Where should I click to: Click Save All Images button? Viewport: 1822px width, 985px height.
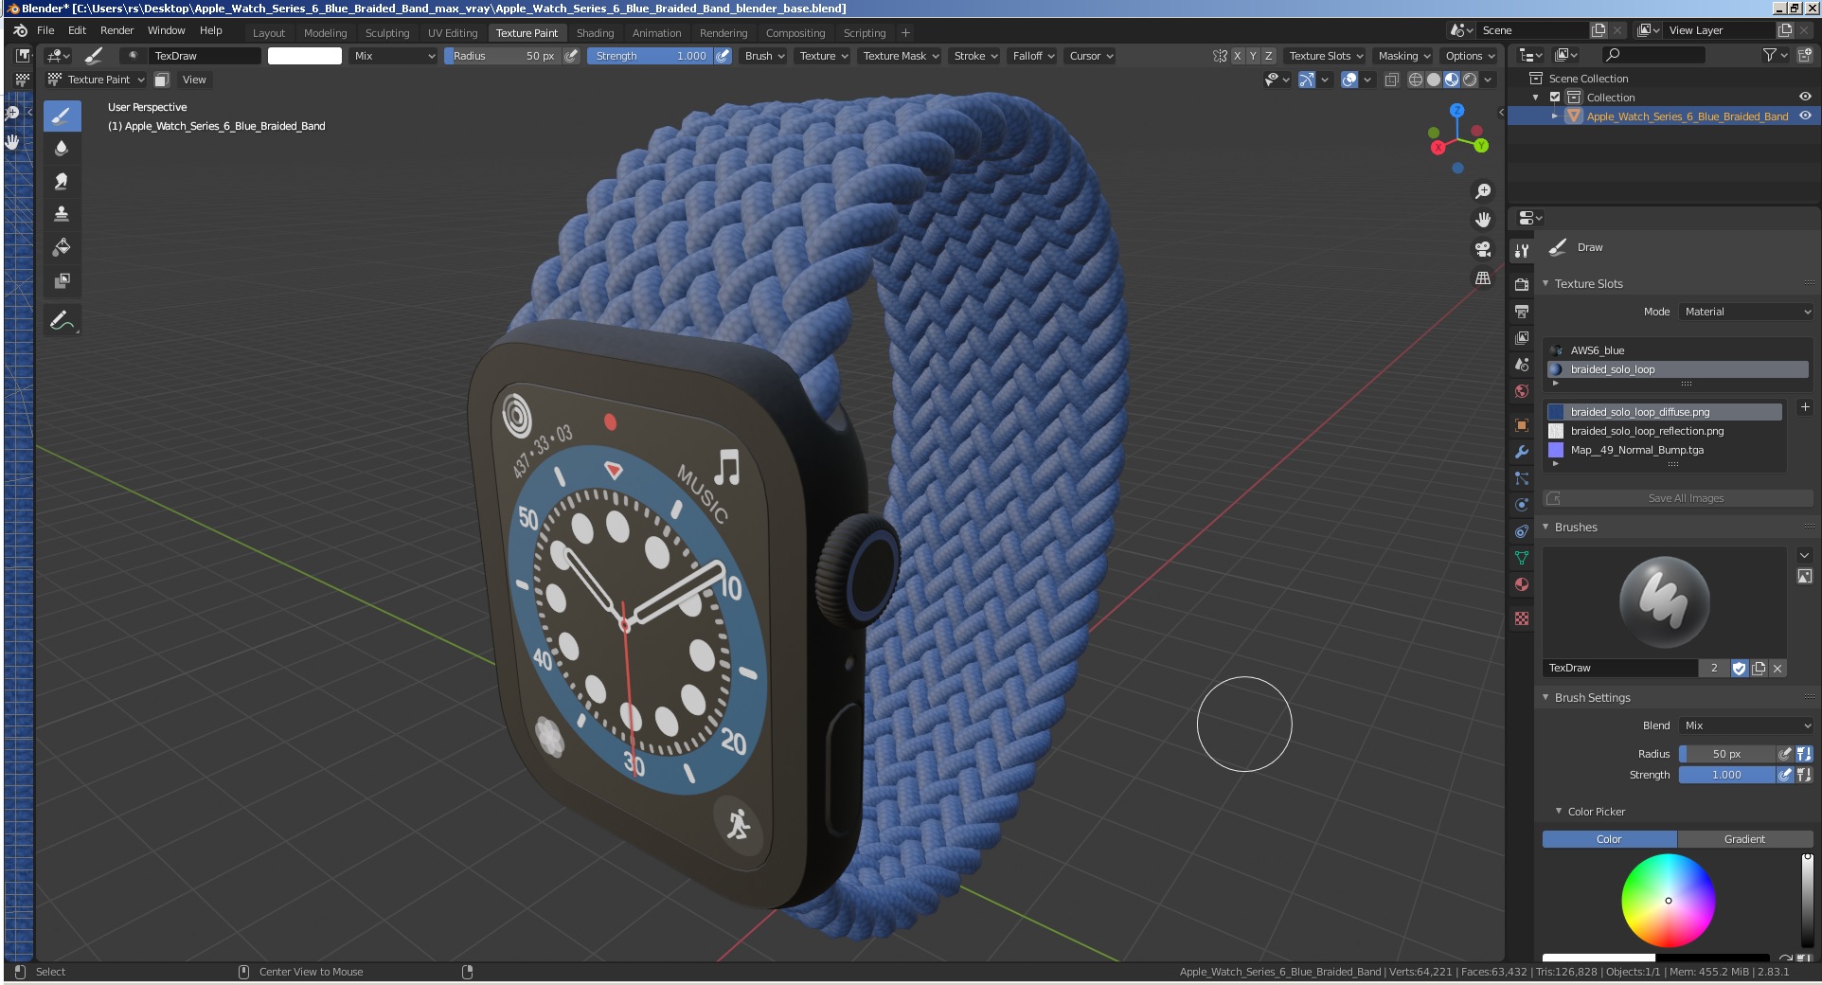tap(1678, 498)
